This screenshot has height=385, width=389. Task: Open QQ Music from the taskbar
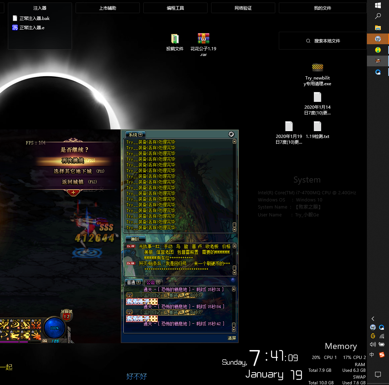(378, 50)
